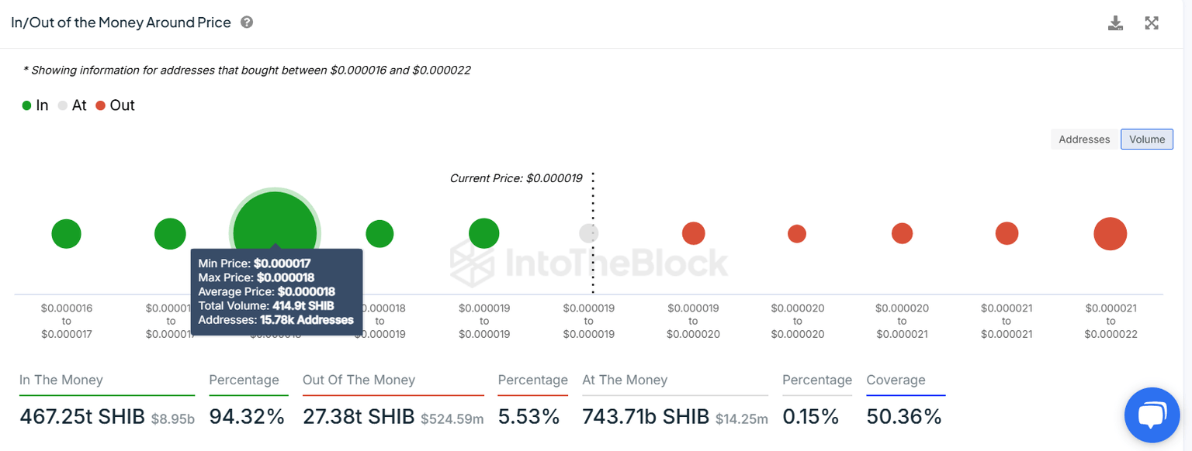Viewport: 1192px width, 451px height.
Task: Open the help question mark icon
Action: [x=247, y=22]
